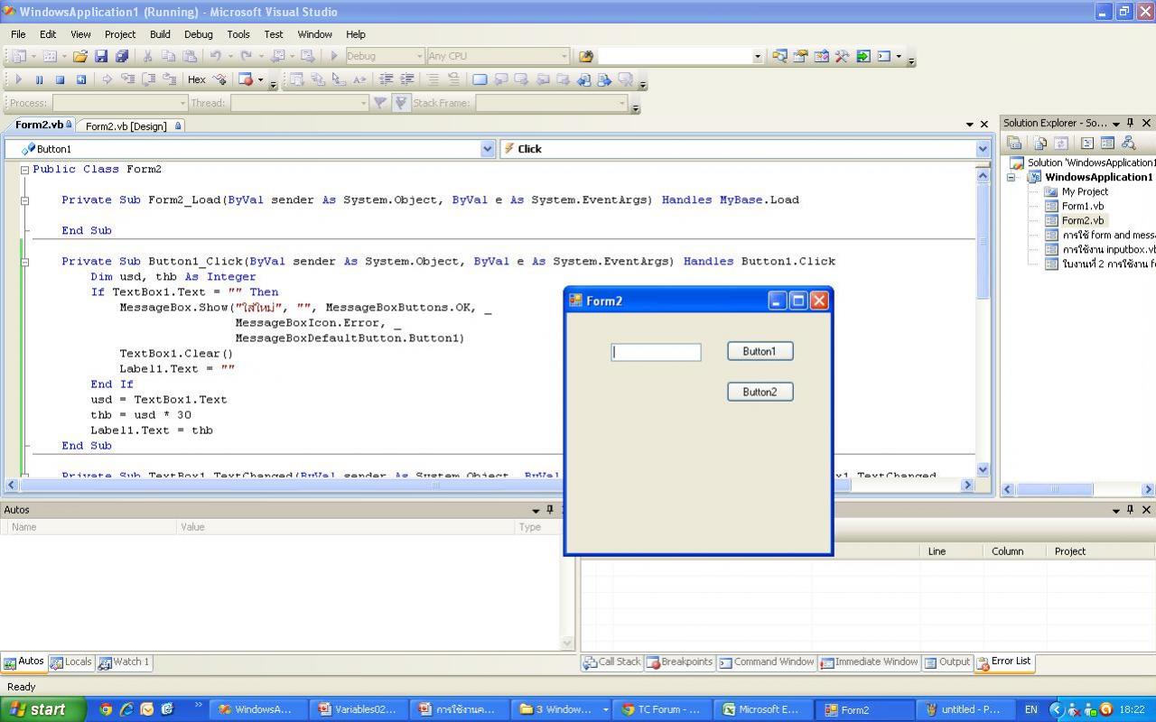Open the Any CPU platform dropdown
Image resolution: width=1156 pixels, height=722 pixels.
[564, 56]
